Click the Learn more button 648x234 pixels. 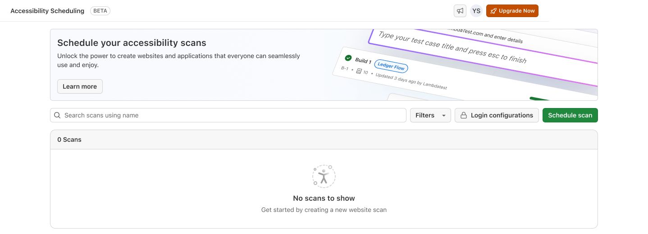80,86
